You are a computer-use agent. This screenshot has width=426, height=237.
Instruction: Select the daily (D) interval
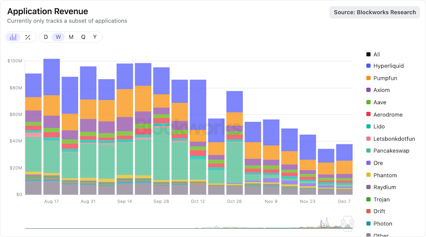click(x=46, y=37)
